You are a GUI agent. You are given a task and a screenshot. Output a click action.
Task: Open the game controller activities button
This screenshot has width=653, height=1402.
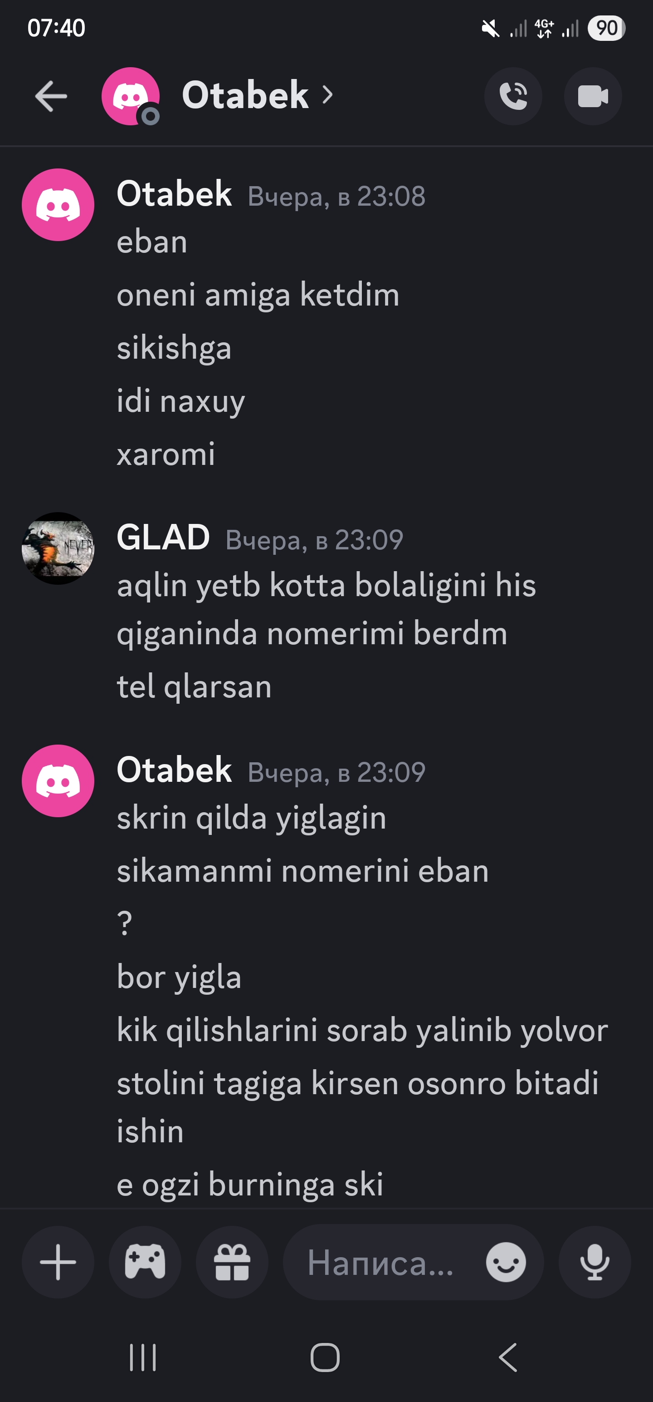coord(145,1262)
